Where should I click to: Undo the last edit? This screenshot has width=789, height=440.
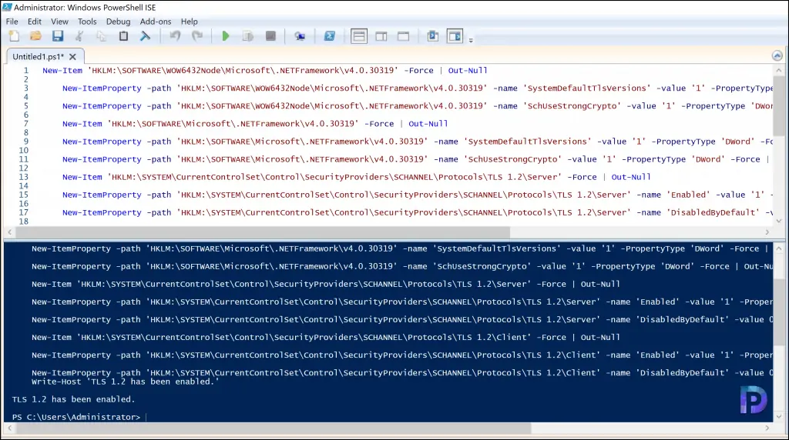coord(175,36)
